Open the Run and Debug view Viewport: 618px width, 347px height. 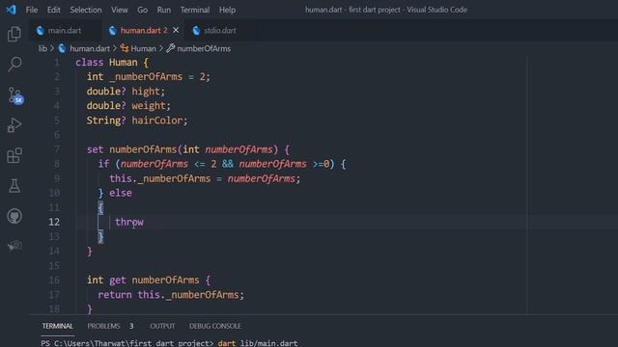click(x=14, y=125)
